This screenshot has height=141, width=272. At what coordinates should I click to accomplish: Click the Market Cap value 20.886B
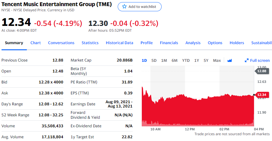click(x=124, y=60)
